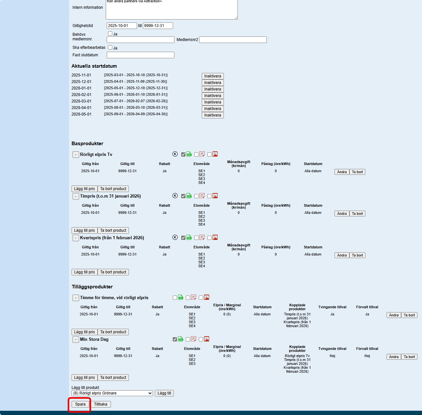
Task: Open the 'Lägg till produkt' dropdown
Action: 112,393
